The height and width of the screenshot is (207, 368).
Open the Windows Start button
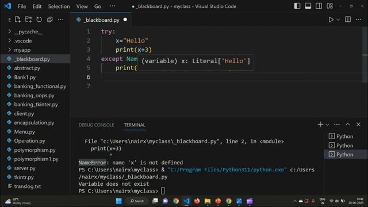pyautogui.click(x=119, y=201)
